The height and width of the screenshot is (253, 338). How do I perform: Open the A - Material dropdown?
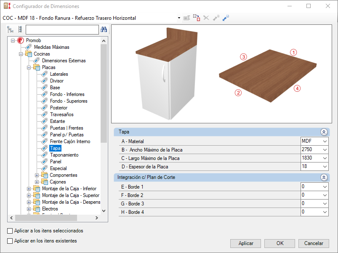(x=325, y=141)
